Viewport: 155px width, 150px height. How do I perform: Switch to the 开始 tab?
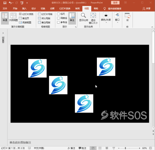[15, 9]
